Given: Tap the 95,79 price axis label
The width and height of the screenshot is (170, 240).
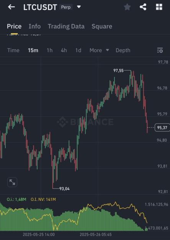Looking at the screenshot, I should point(162,114).
